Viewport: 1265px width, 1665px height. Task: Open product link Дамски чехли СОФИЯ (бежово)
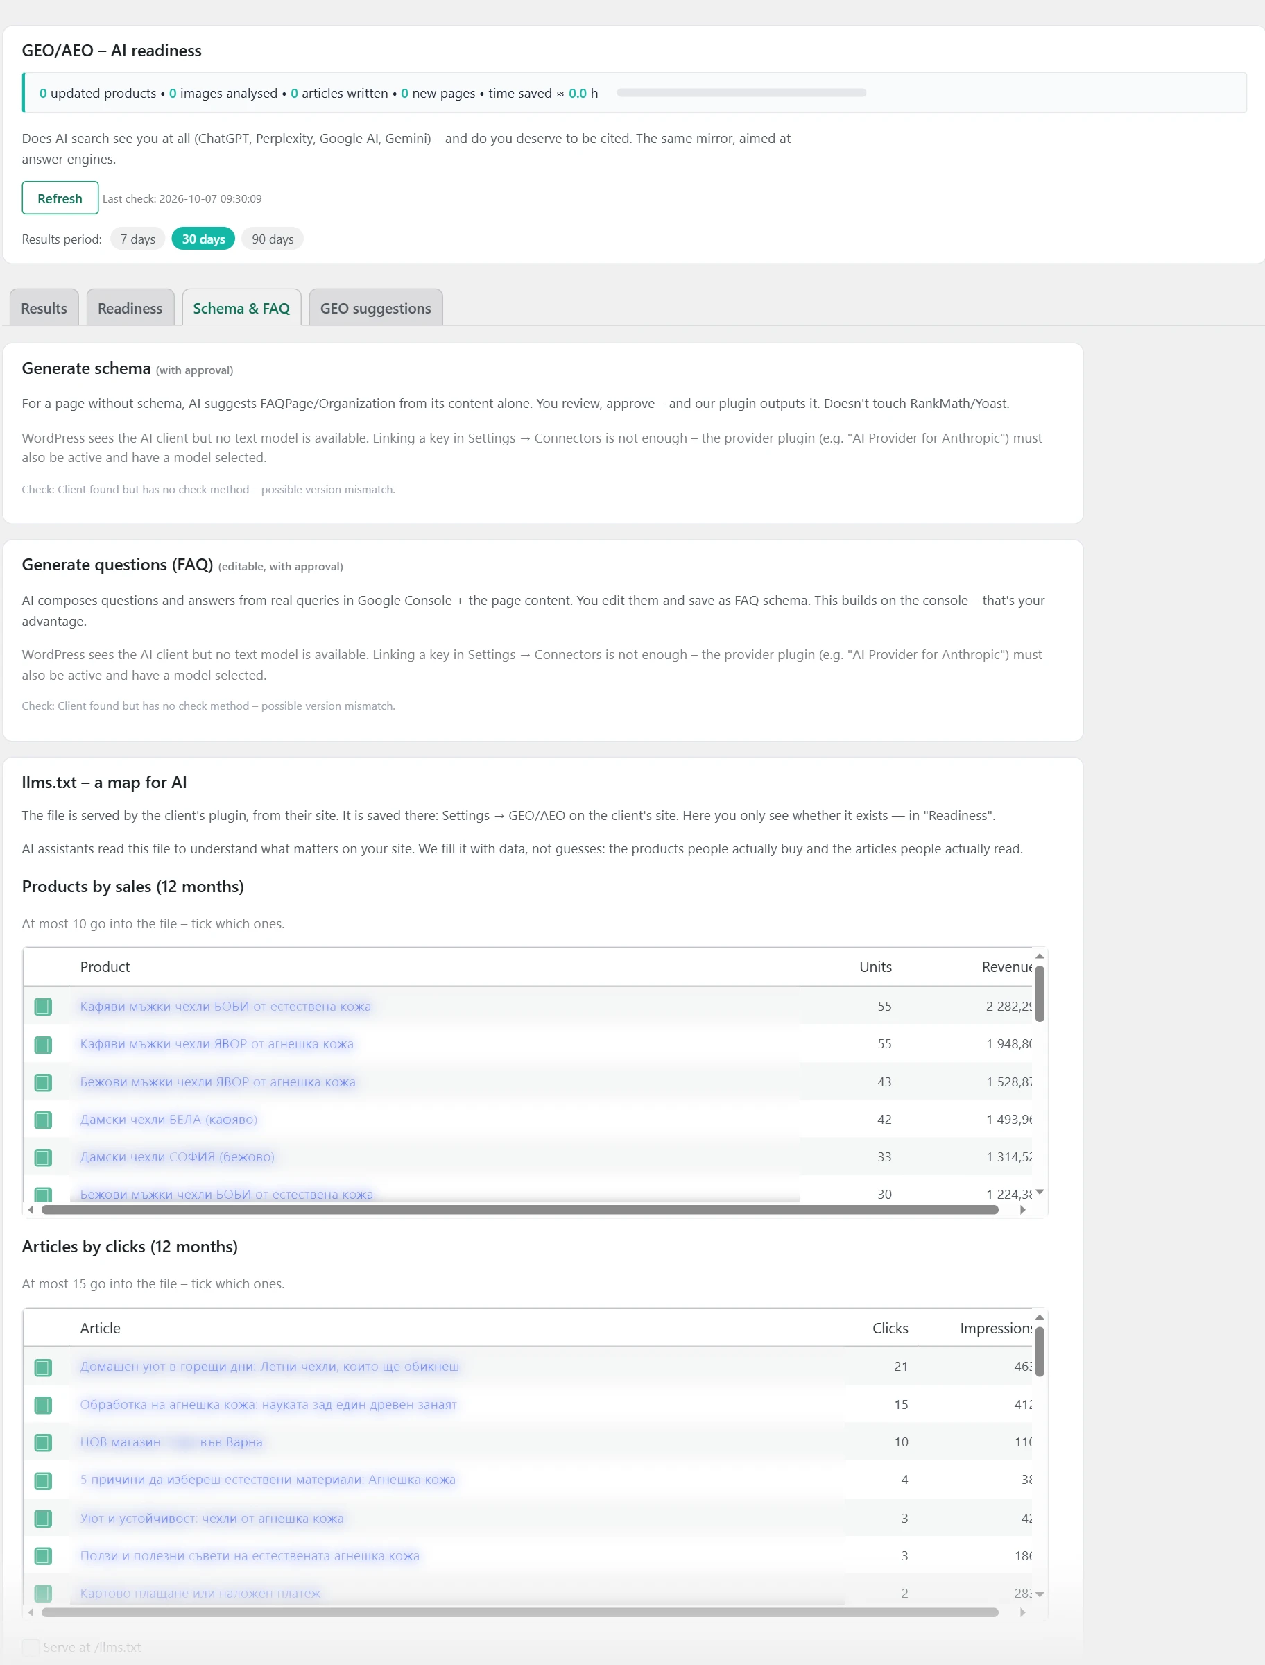pos(177,1157)
